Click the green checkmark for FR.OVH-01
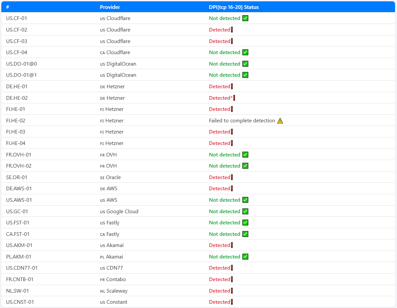 click(x=245, y=155)
